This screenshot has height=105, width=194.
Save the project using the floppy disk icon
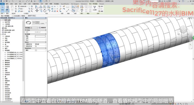[6, 1]
